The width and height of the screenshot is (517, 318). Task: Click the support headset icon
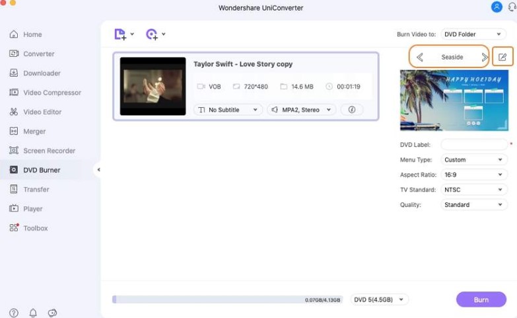pyautogui.click(x=512, y=7)
